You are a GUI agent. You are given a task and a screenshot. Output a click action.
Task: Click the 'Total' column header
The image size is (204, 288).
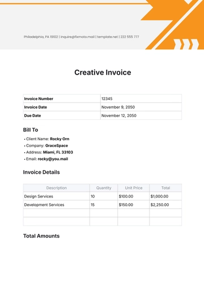[x=165, y=188]
